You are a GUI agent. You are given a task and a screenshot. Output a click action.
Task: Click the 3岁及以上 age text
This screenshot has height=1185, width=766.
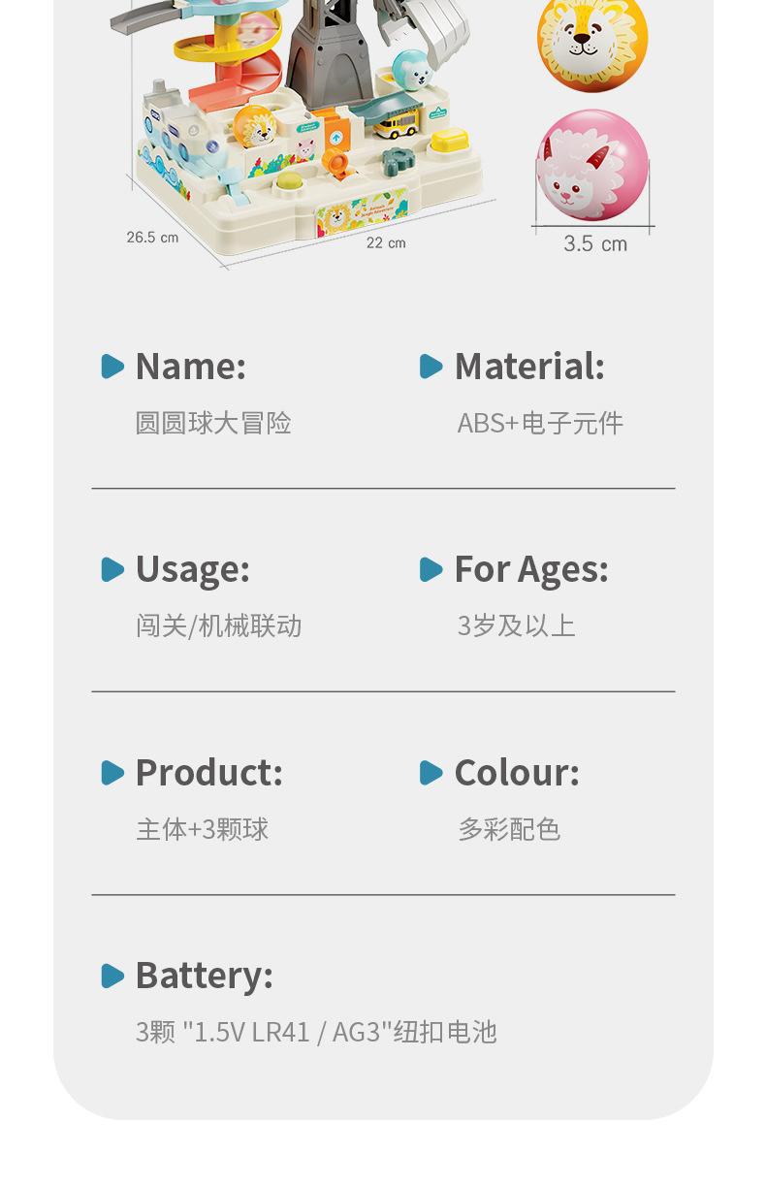click(x=517, y=625)
